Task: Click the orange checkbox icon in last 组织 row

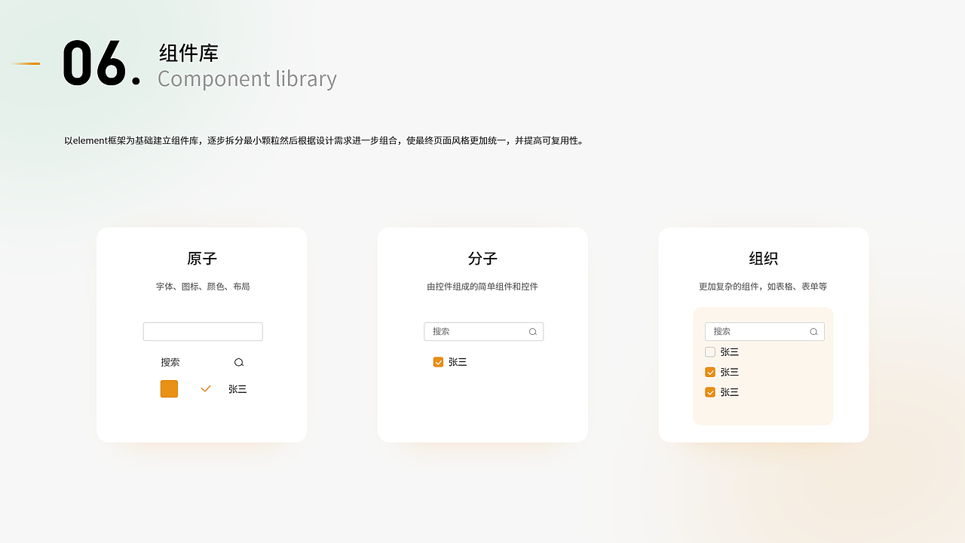Action: click(709, 392)
